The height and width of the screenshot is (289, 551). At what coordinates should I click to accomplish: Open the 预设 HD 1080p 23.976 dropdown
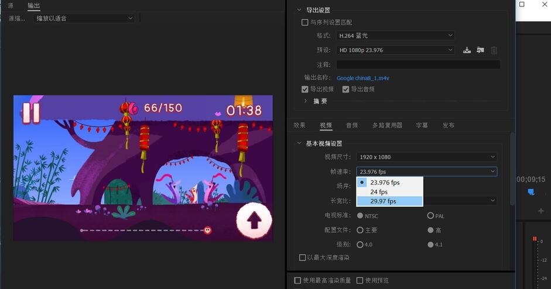pyautogui.click(x=395, y=50)
